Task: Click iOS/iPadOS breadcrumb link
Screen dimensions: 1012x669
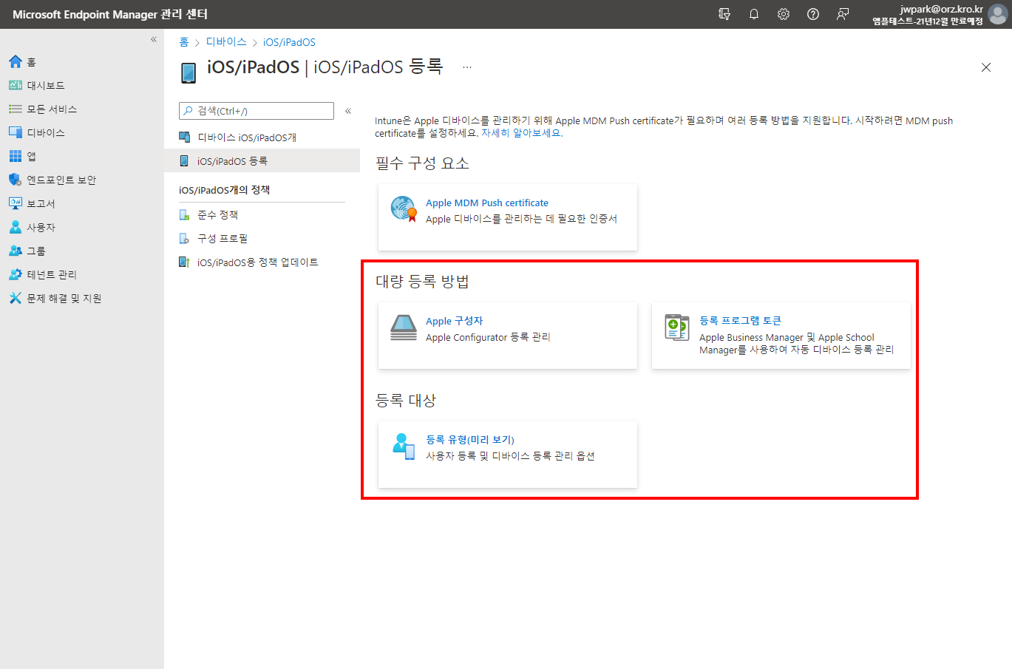Action: click(x=289, y=42)
